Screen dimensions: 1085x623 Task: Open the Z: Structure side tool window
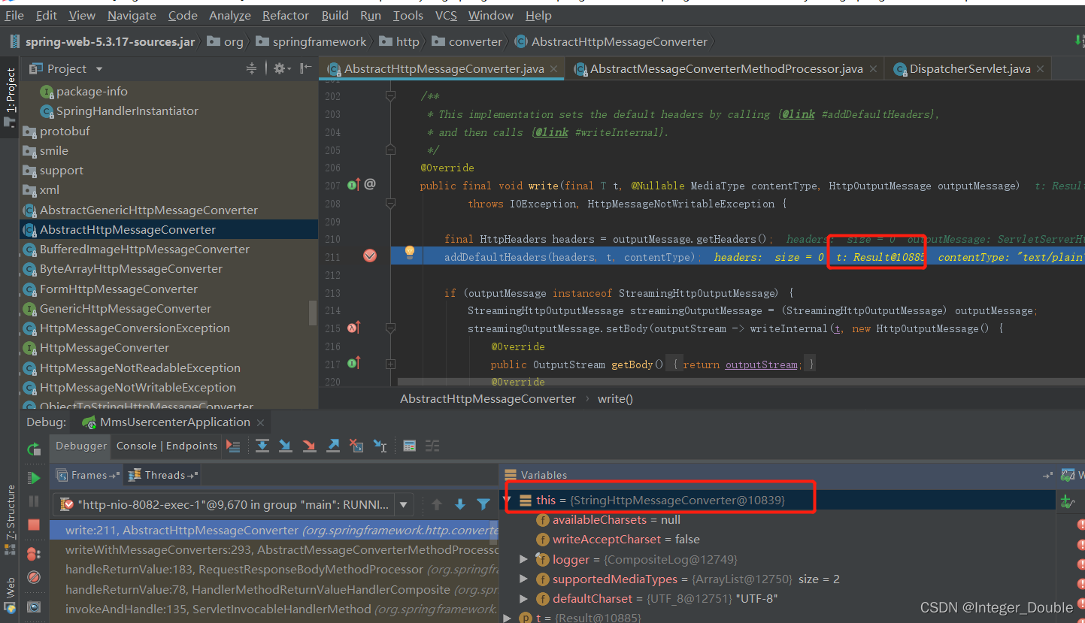pyautogui.click(x=11, y=519)
